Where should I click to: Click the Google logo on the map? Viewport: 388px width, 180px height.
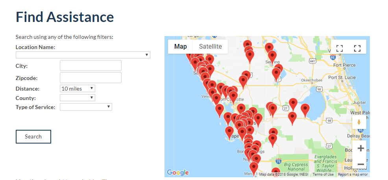[x=178, y=173]
